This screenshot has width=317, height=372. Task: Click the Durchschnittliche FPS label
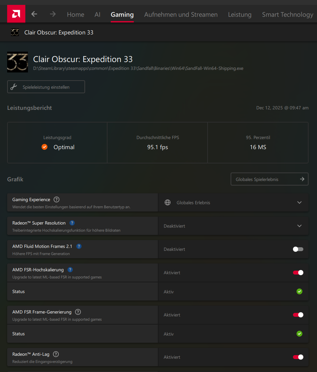[158, 138]
